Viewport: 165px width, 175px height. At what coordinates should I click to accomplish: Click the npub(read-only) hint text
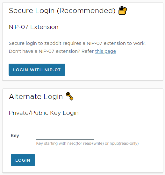[124, 143]
